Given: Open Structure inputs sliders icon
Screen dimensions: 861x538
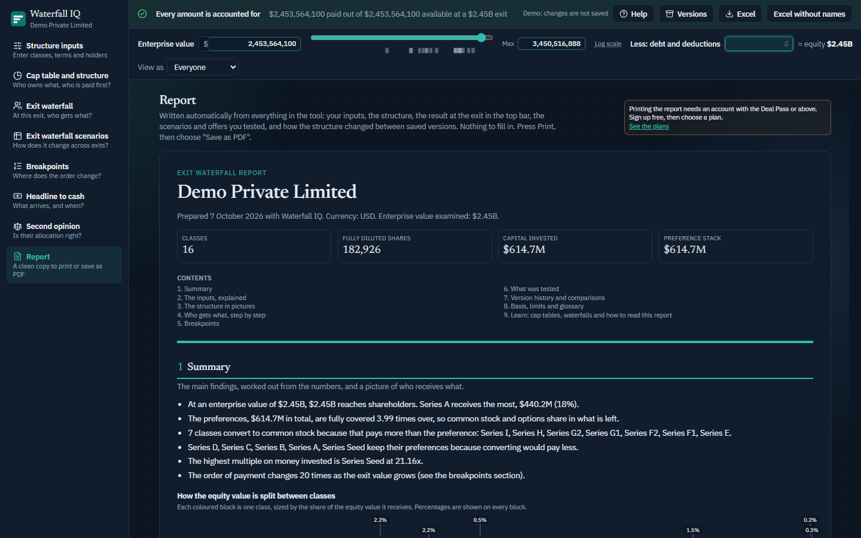Looking at the screenshot, I should tap(17, 45).
